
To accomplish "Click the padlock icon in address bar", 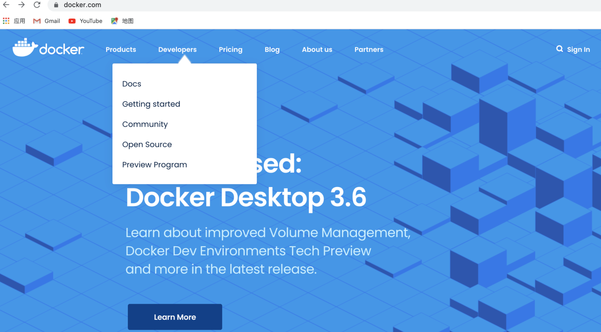I will tap(56, 5).
